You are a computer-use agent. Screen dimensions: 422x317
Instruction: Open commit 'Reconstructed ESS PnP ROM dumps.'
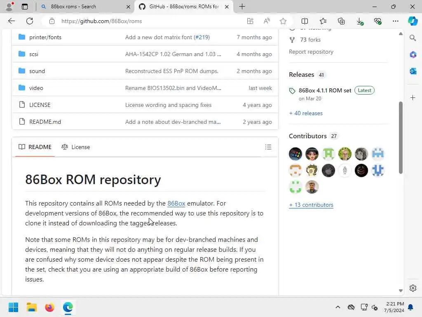172,71
